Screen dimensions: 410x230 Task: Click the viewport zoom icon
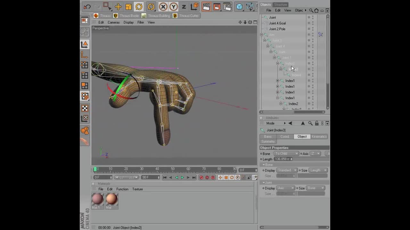245,22
